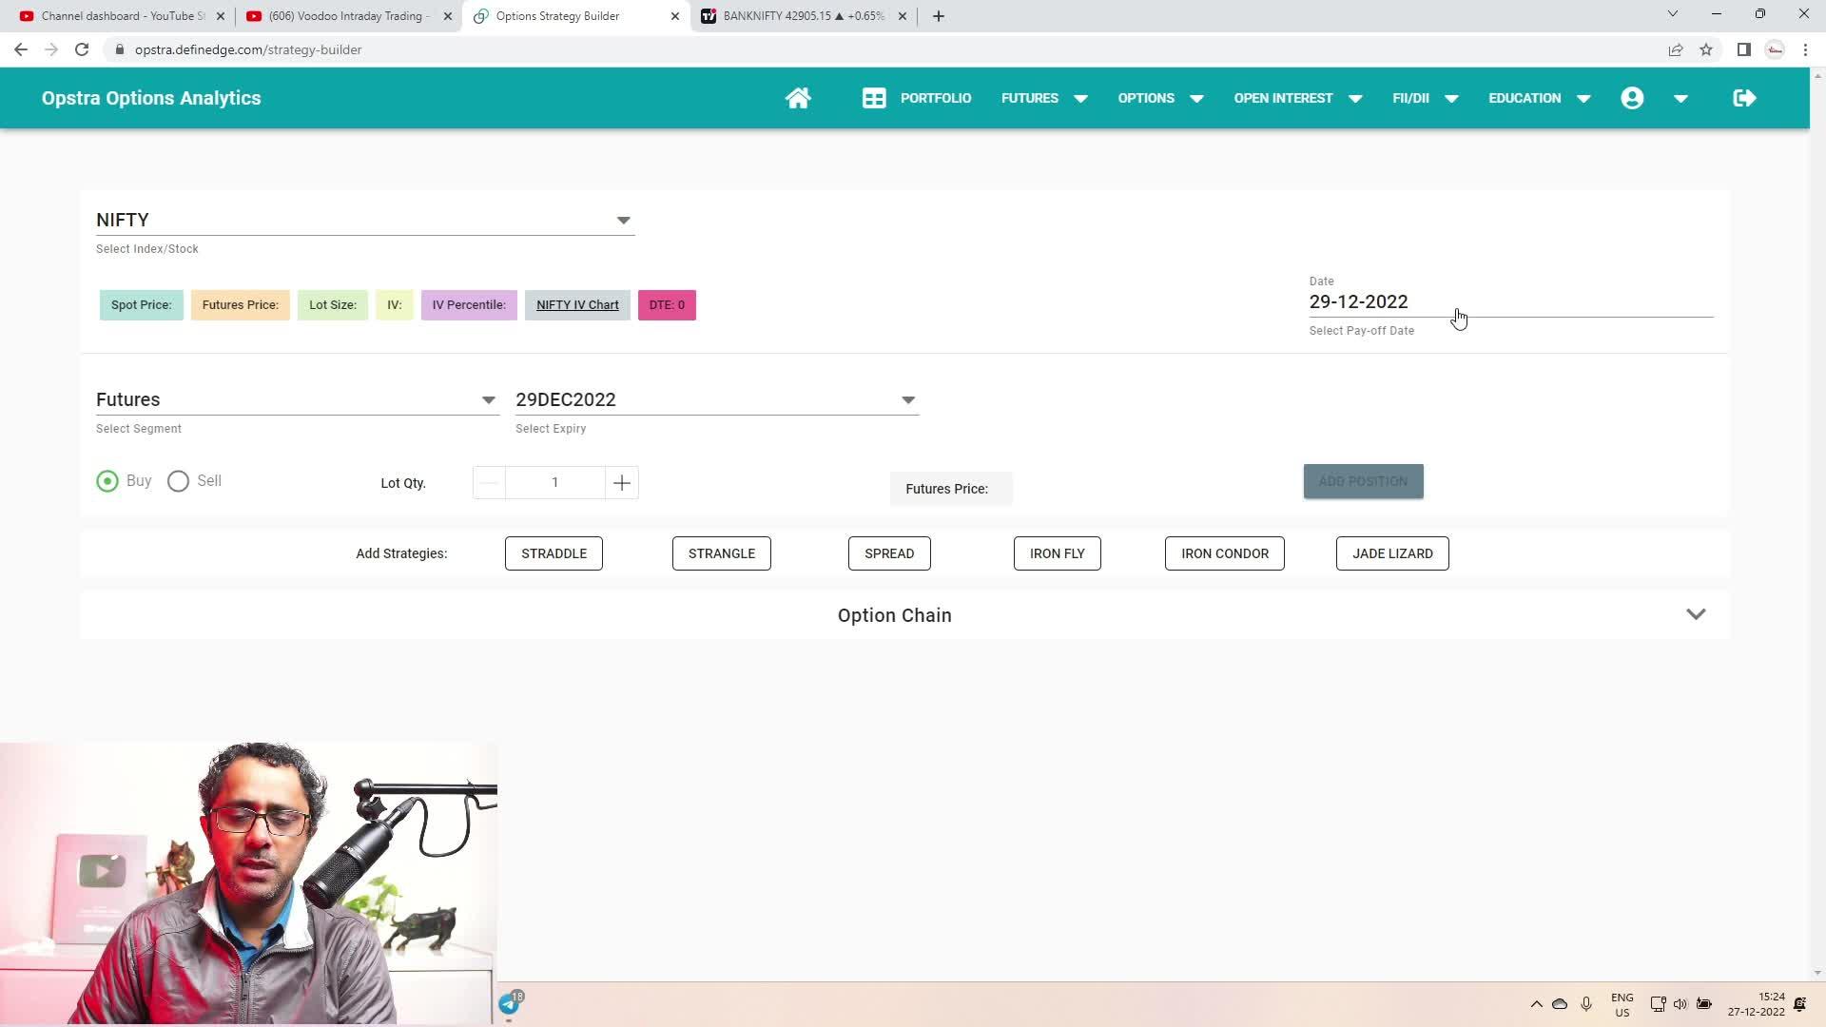Open the NIFTY IV Chart link
Screen dimensions: 1826x1027
577,305
